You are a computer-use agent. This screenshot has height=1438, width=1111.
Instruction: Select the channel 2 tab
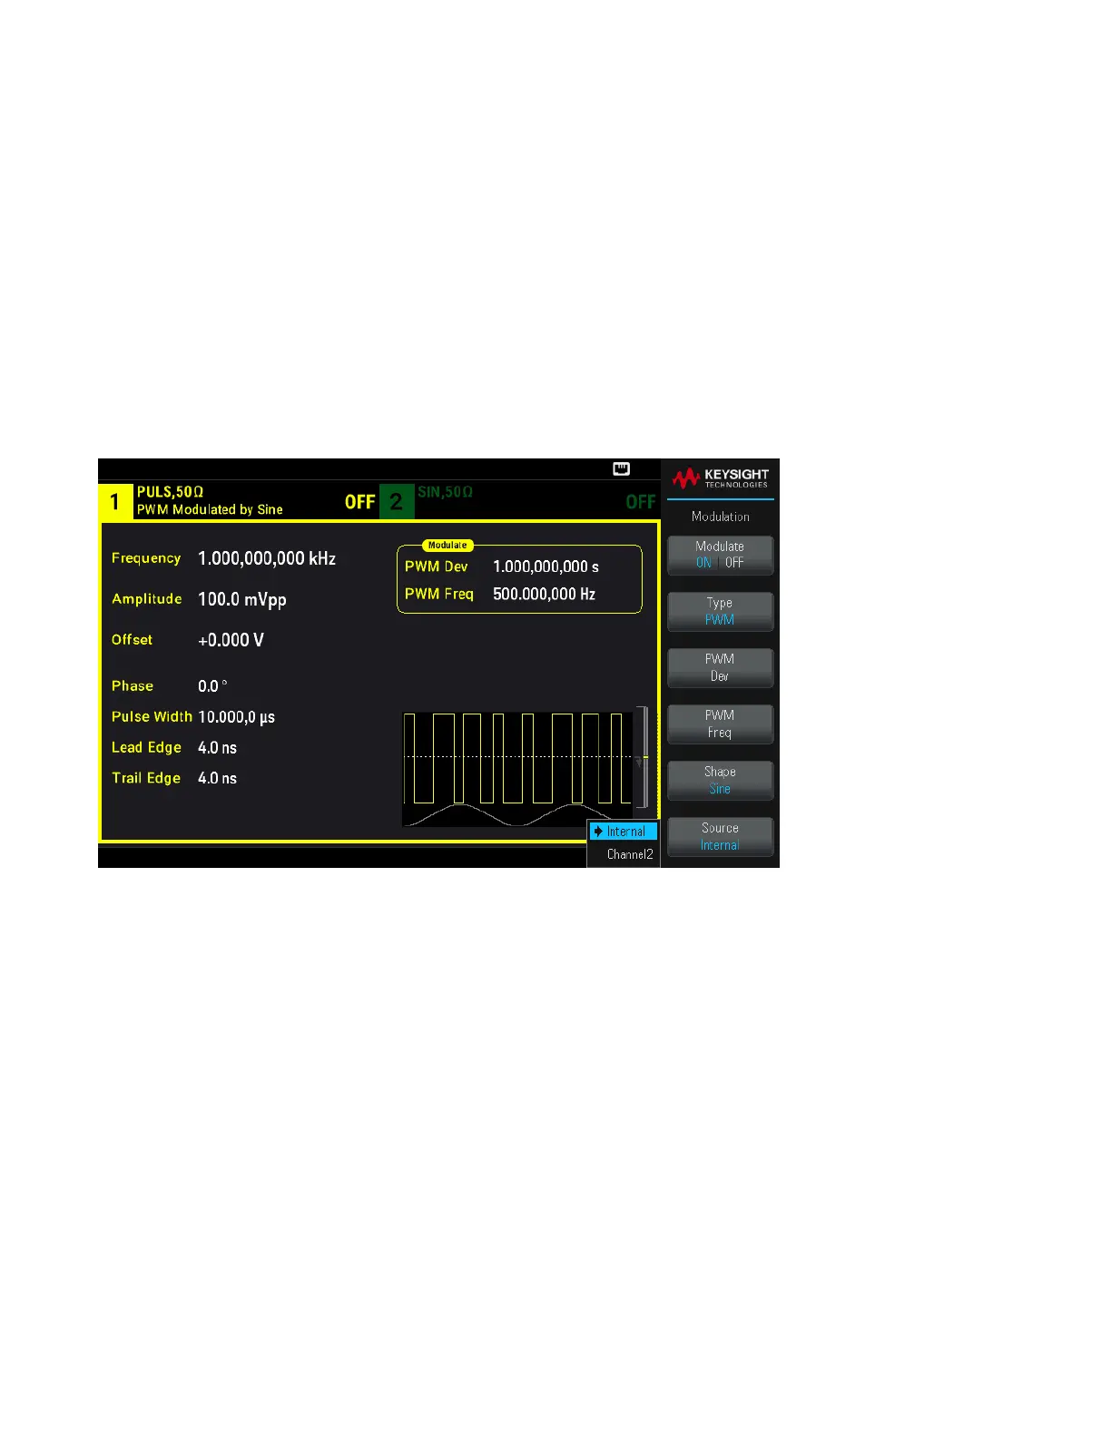point(397,501)
